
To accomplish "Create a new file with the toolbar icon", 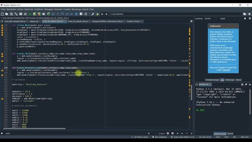I will pyautogui.click(x=2, y=14).
